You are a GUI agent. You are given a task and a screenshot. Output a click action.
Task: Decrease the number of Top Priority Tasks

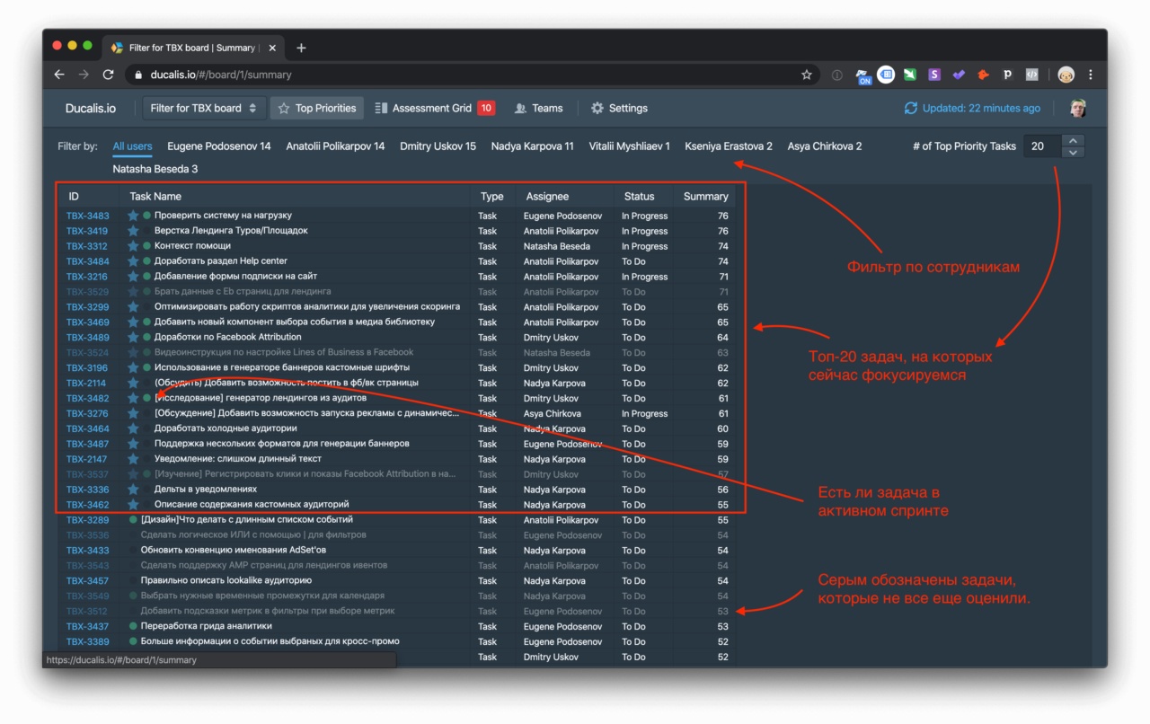tap(1073, 152)
